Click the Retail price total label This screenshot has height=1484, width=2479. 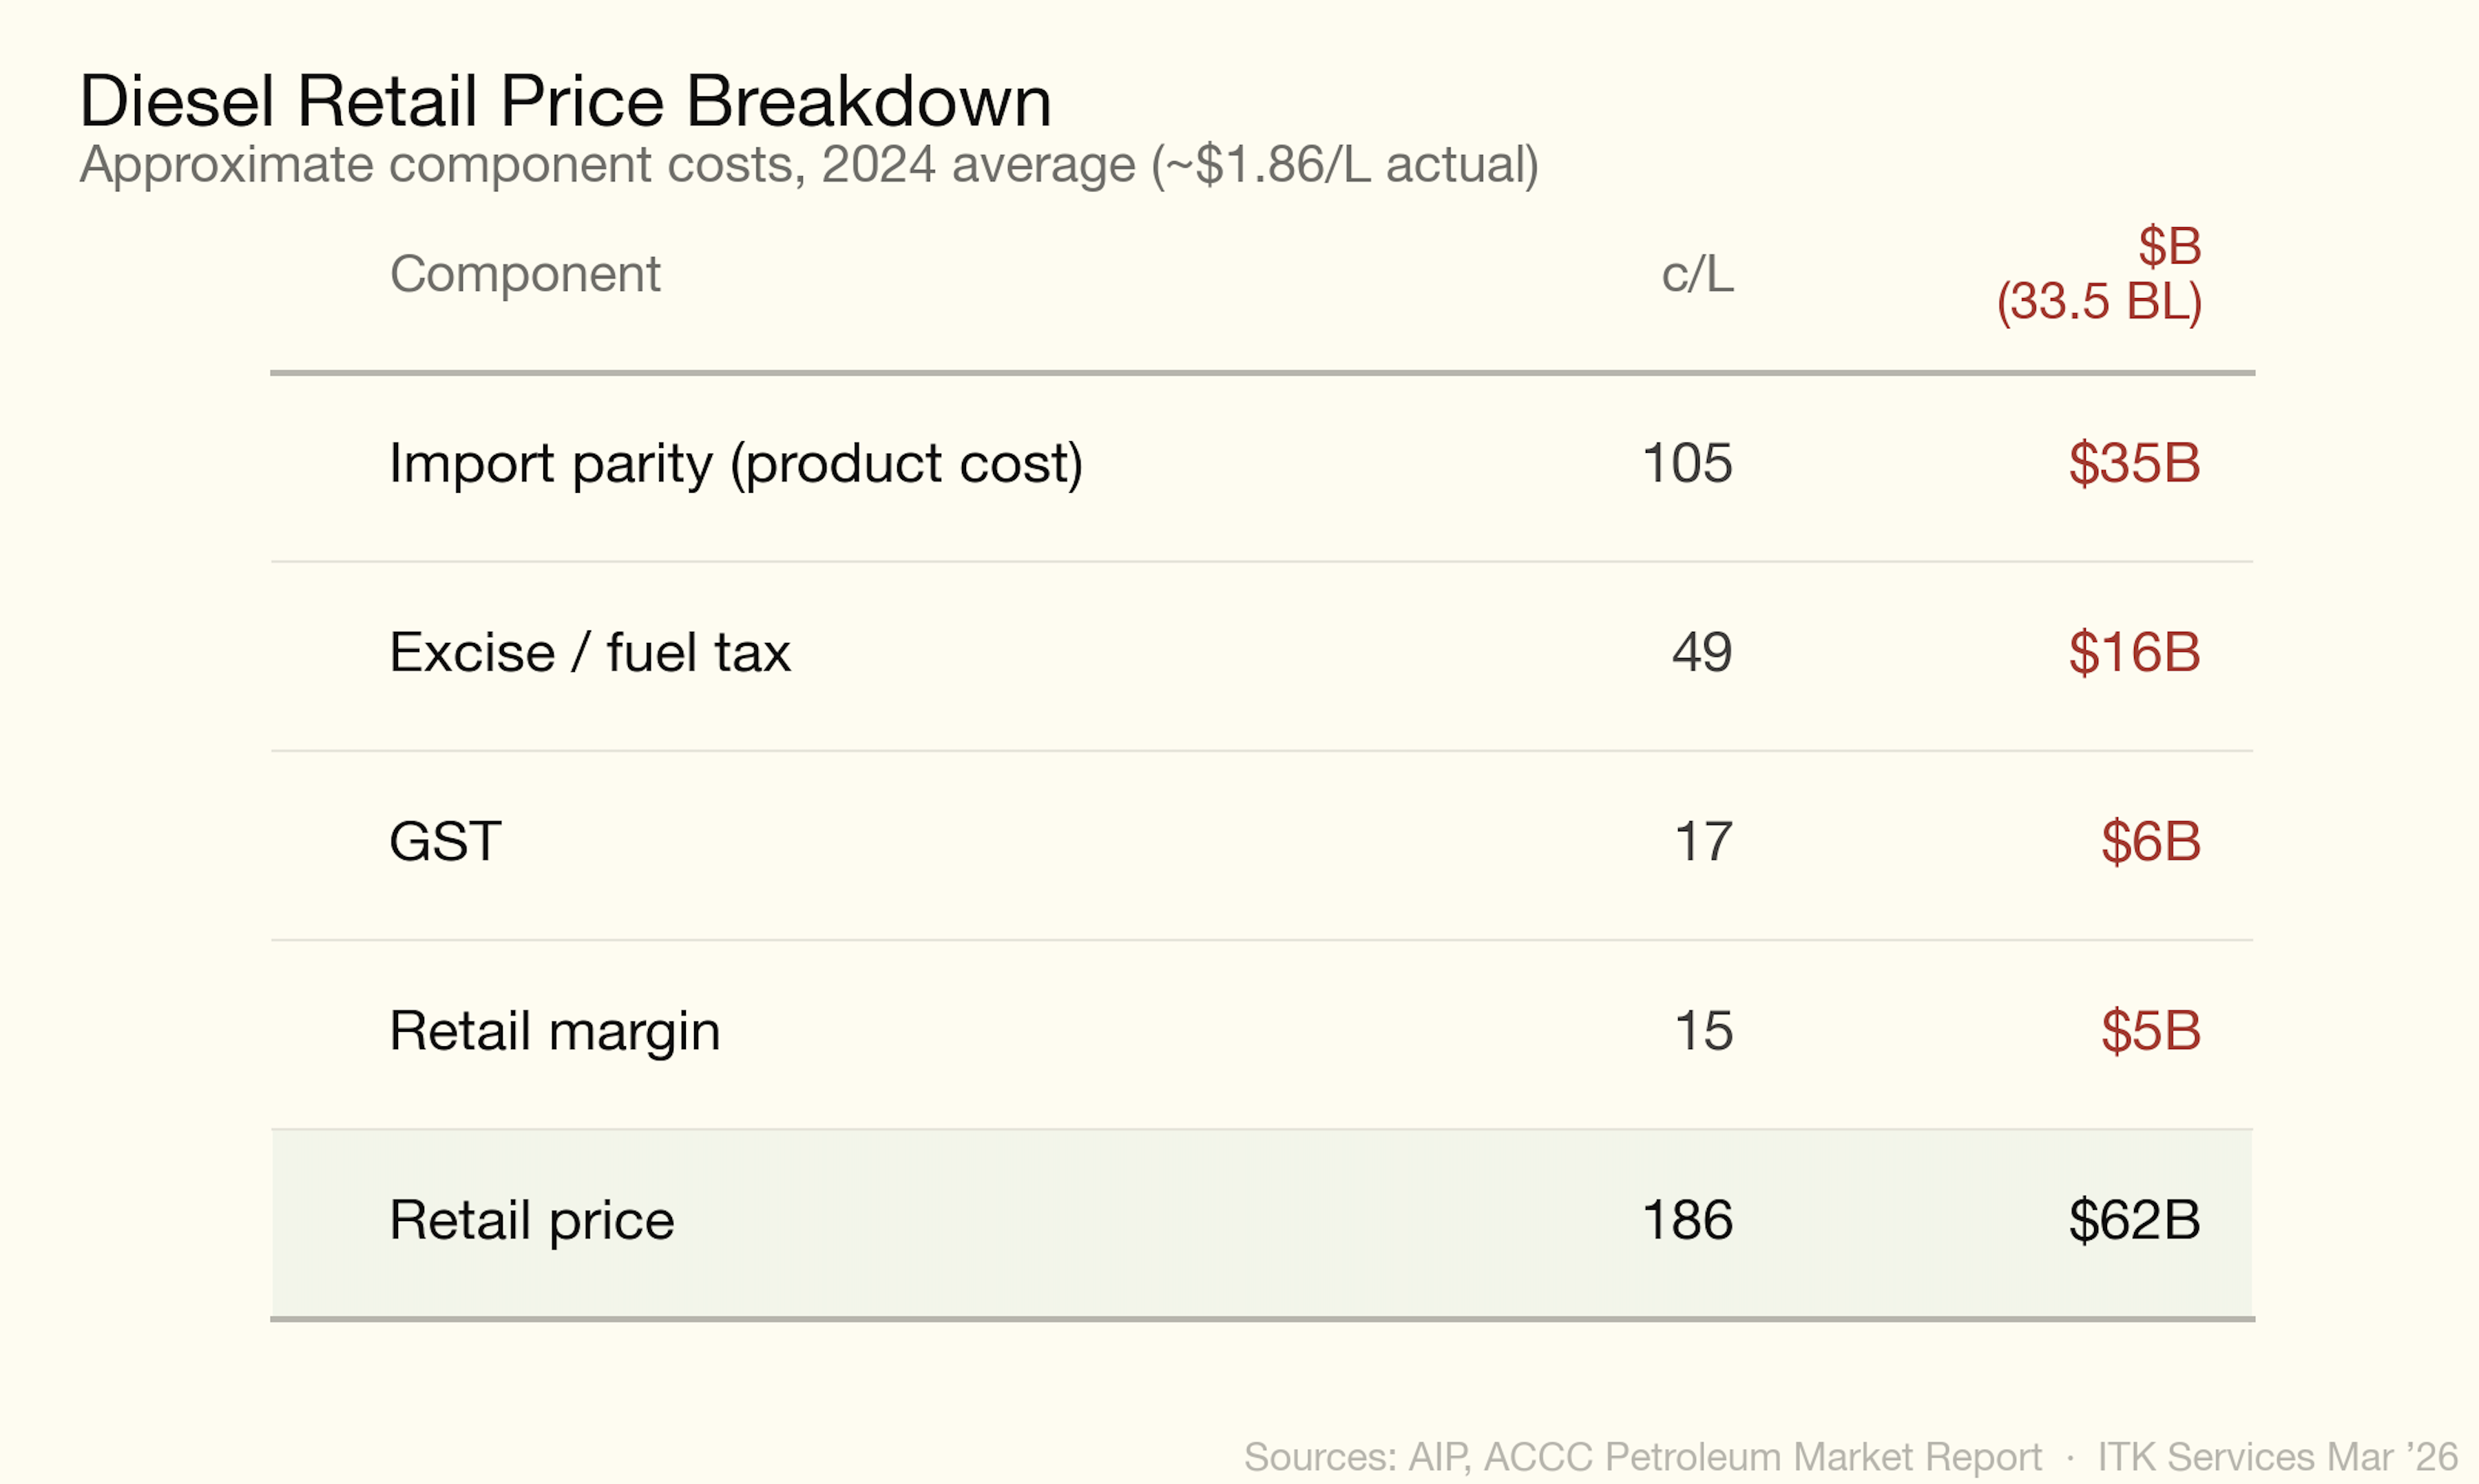click(x=531, y=1221)
